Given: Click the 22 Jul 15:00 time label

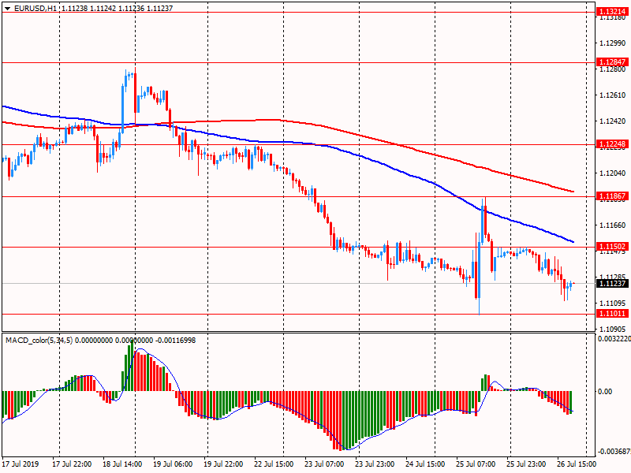Looking at the screenshot, I should coord(274,464).
